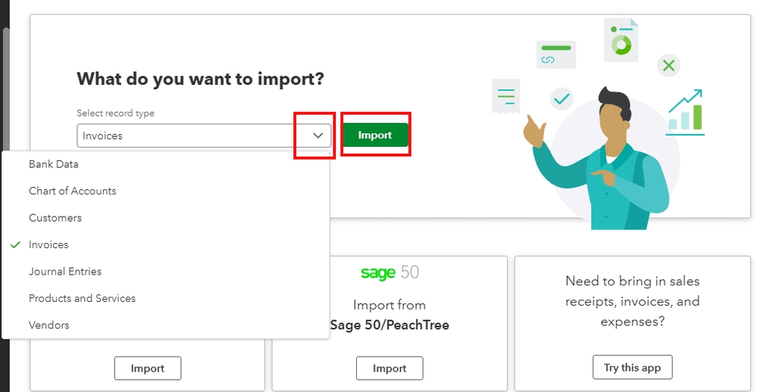The image size is (757, 392).
Task: Click the donut chart document icon
Action: (621, 41)
